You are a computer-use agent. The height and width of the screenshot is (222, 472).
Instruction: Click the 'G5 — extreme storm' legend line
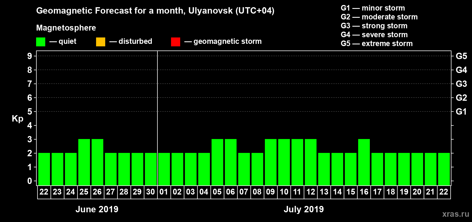(377, 44)
